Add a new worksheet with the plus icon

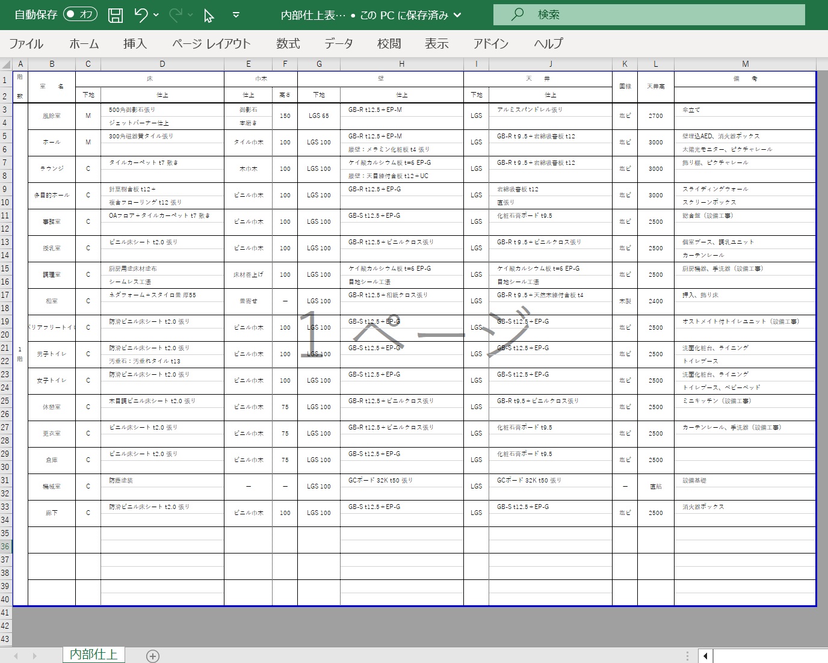pos(152,655)
